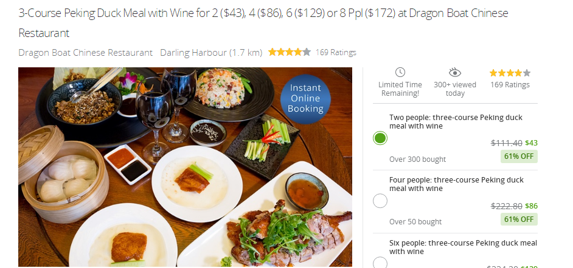Click 169 Ratings text in the side panel
Viewport: 573px width, 268px height.
click(x=510, y=85)
